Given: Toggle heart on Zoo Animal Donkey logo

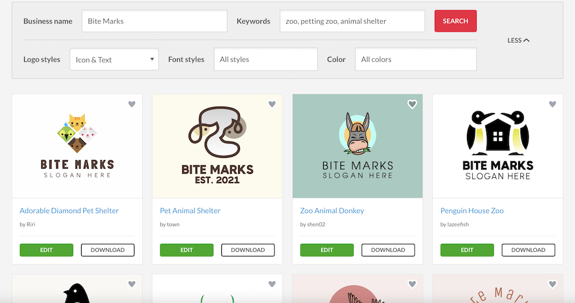Looking at the screenshot, I should tap(412, 104).
